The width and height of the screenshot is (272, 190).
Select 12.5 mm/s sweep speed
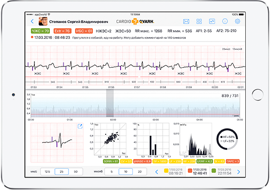click(47, 171)
